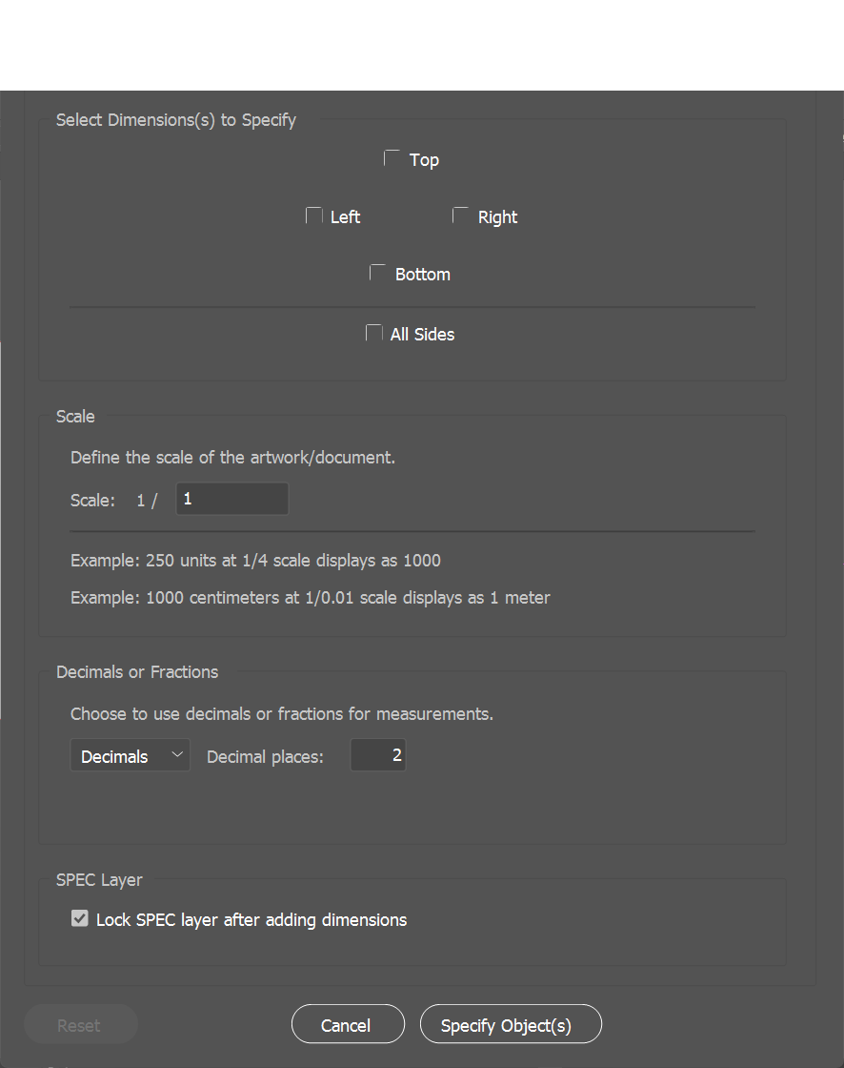Check the Left dimension option
Viewport: 844px width, 1068px height.
point(313,216)
